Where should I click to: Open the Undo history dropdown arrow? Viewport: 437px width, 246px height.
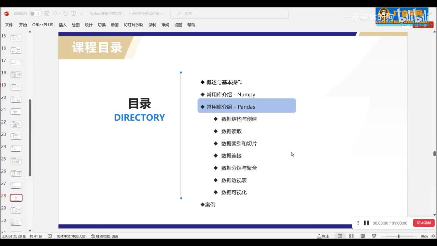point(59,14)
